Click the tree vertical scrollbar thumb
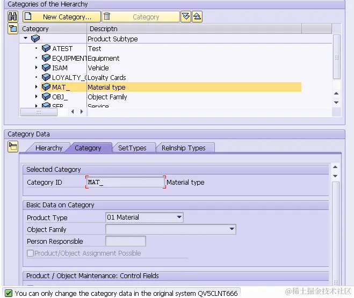Image resolution: width=354 pixels, height=298 pixels. pos(337,57)
